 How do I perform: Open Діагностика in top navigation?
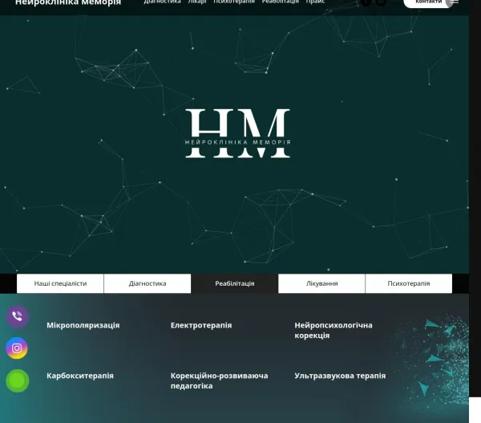(x=162, y=2)
